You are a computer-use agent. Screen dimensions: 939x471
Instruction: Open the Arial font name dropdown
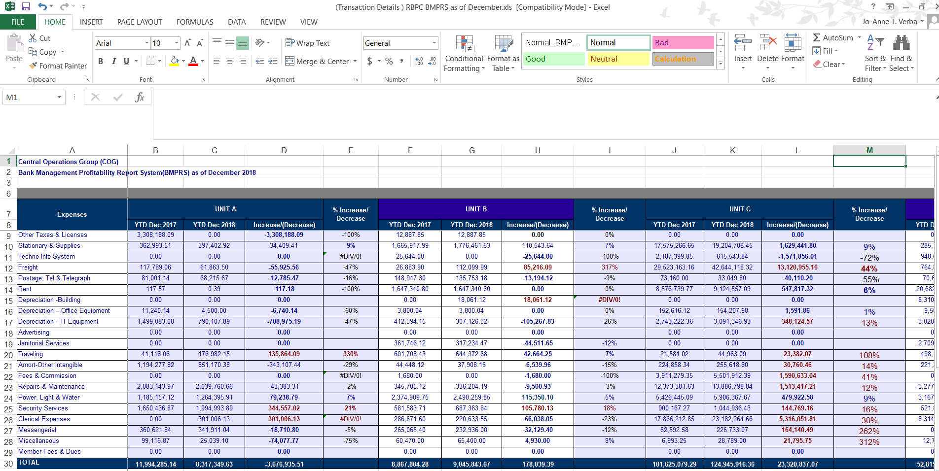pos(146,43)
